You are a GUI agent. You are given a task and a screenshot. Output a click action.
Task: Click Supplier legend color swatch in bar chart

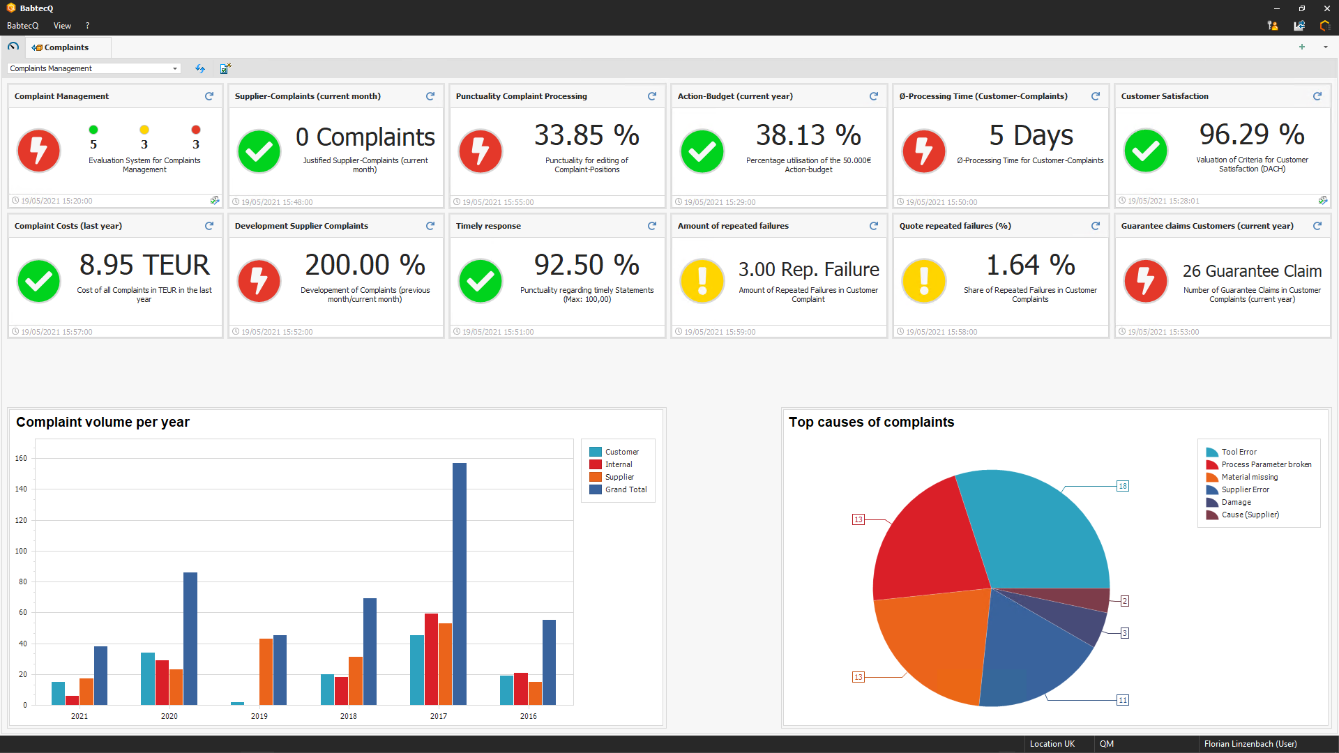coord(596,477)
